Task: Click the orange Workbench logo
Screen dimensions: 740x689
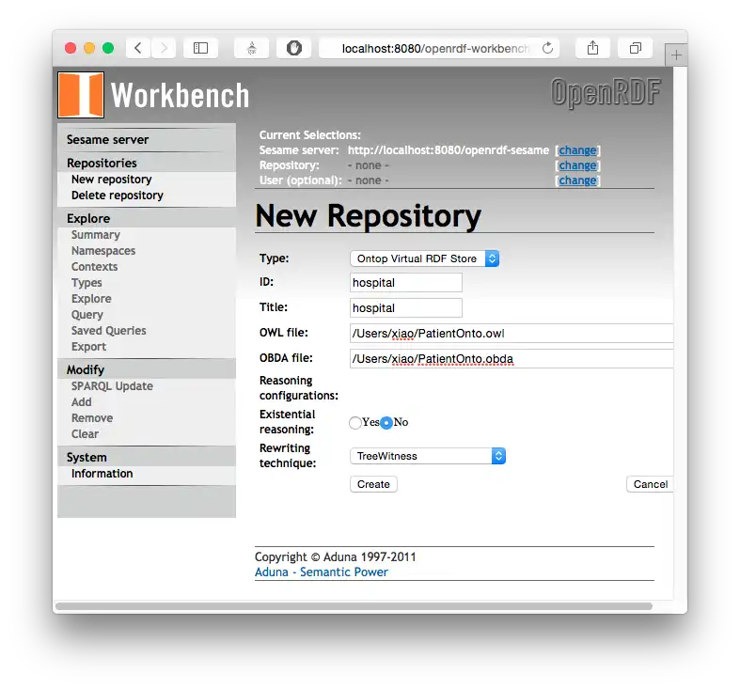Action: pos(81,95)
